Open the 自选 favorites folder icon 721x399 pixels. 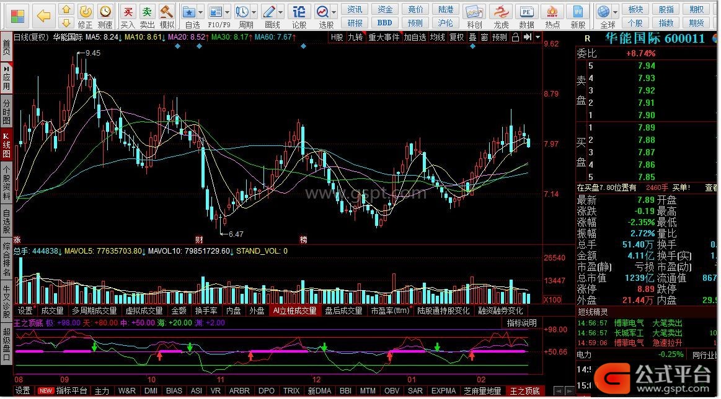coord(189,12)
